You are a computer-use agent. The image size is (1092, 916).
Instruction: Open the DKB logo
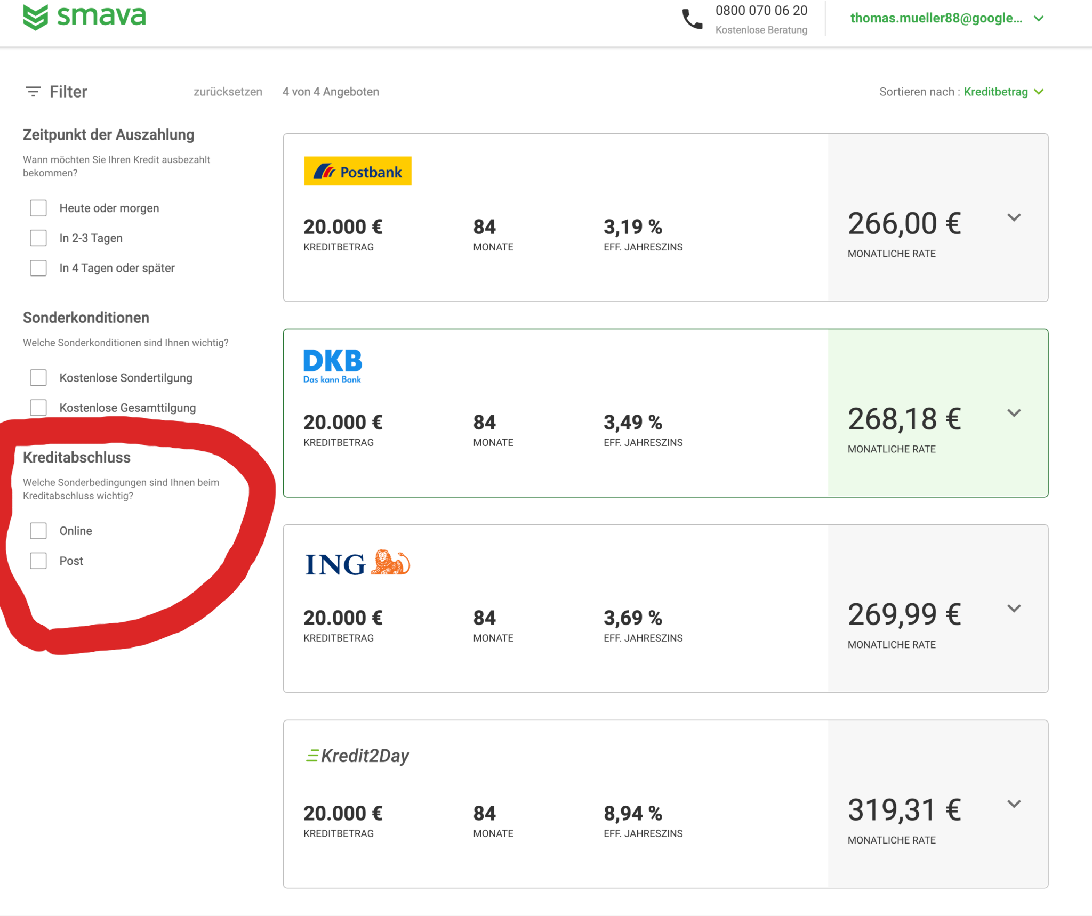(333, 366)
